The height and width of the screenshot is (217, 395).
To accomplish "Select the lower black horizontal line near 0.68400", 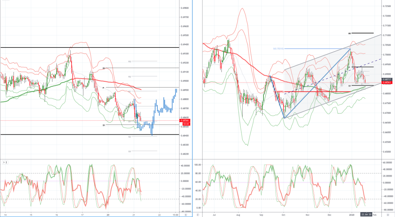I will 90,135.
